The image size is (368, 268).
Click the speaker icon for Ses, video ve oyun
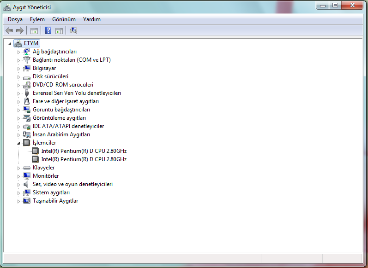(x=26, y=184)
